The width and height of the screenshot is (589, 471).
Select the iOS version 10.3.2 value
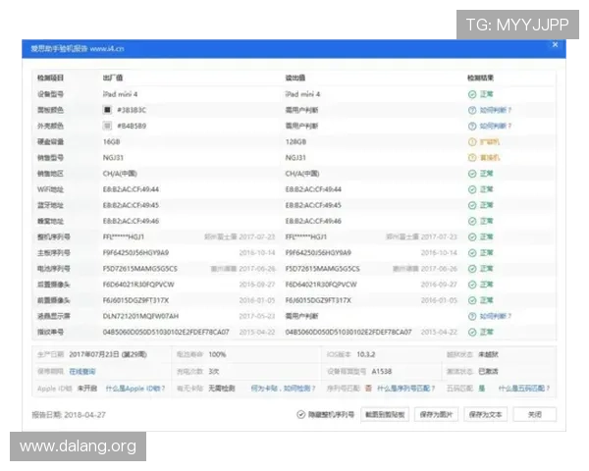[x=366, y=354]
